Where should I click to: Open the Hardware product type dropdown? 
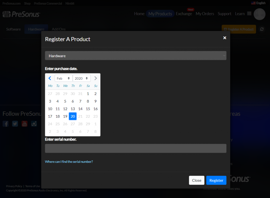point(136,56)
